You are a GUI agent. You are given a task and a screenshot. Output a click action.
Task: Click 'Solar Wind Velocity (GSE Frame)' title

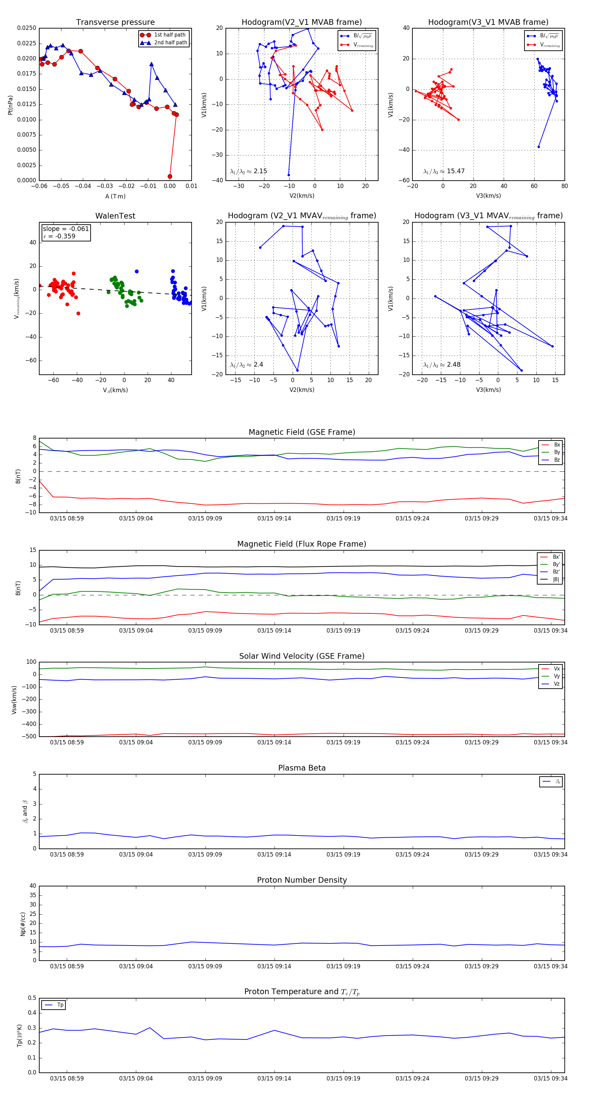coord(302,656)
